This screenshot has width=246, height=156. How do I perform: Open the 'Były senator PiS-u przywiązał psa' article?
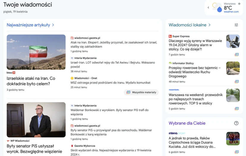click(111, 132)
